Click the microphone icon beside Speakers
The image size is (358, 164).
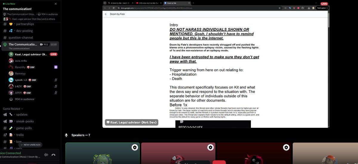67,135
